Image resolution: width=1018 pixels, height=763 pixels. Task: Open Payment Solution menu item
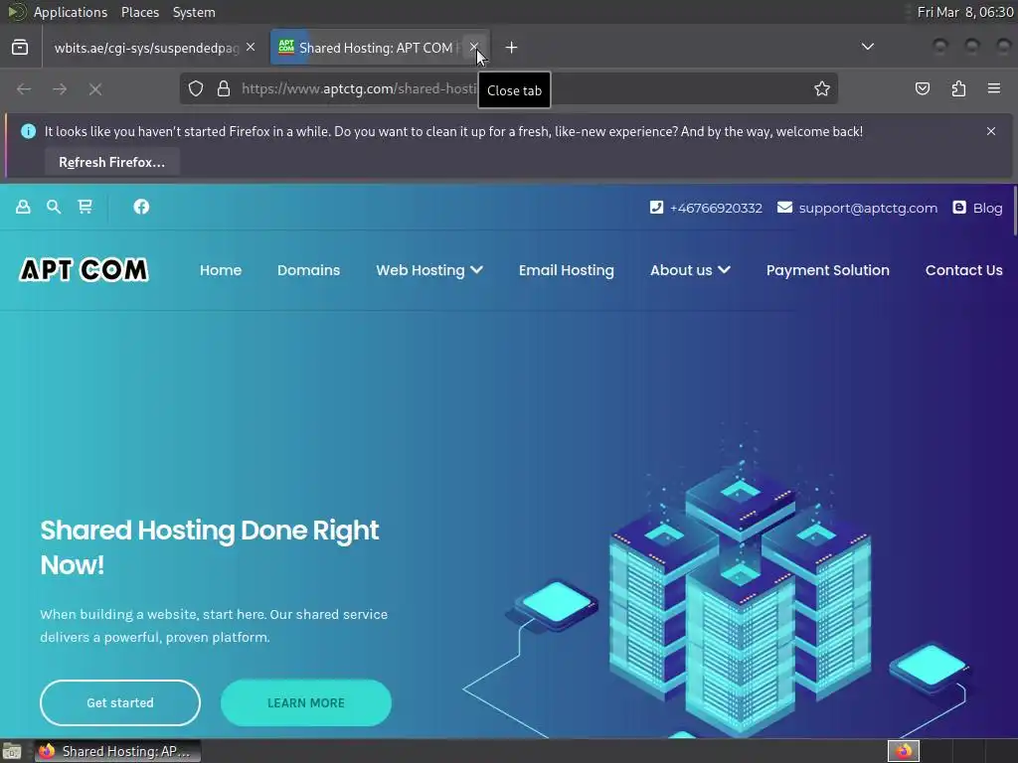(828, 270)
